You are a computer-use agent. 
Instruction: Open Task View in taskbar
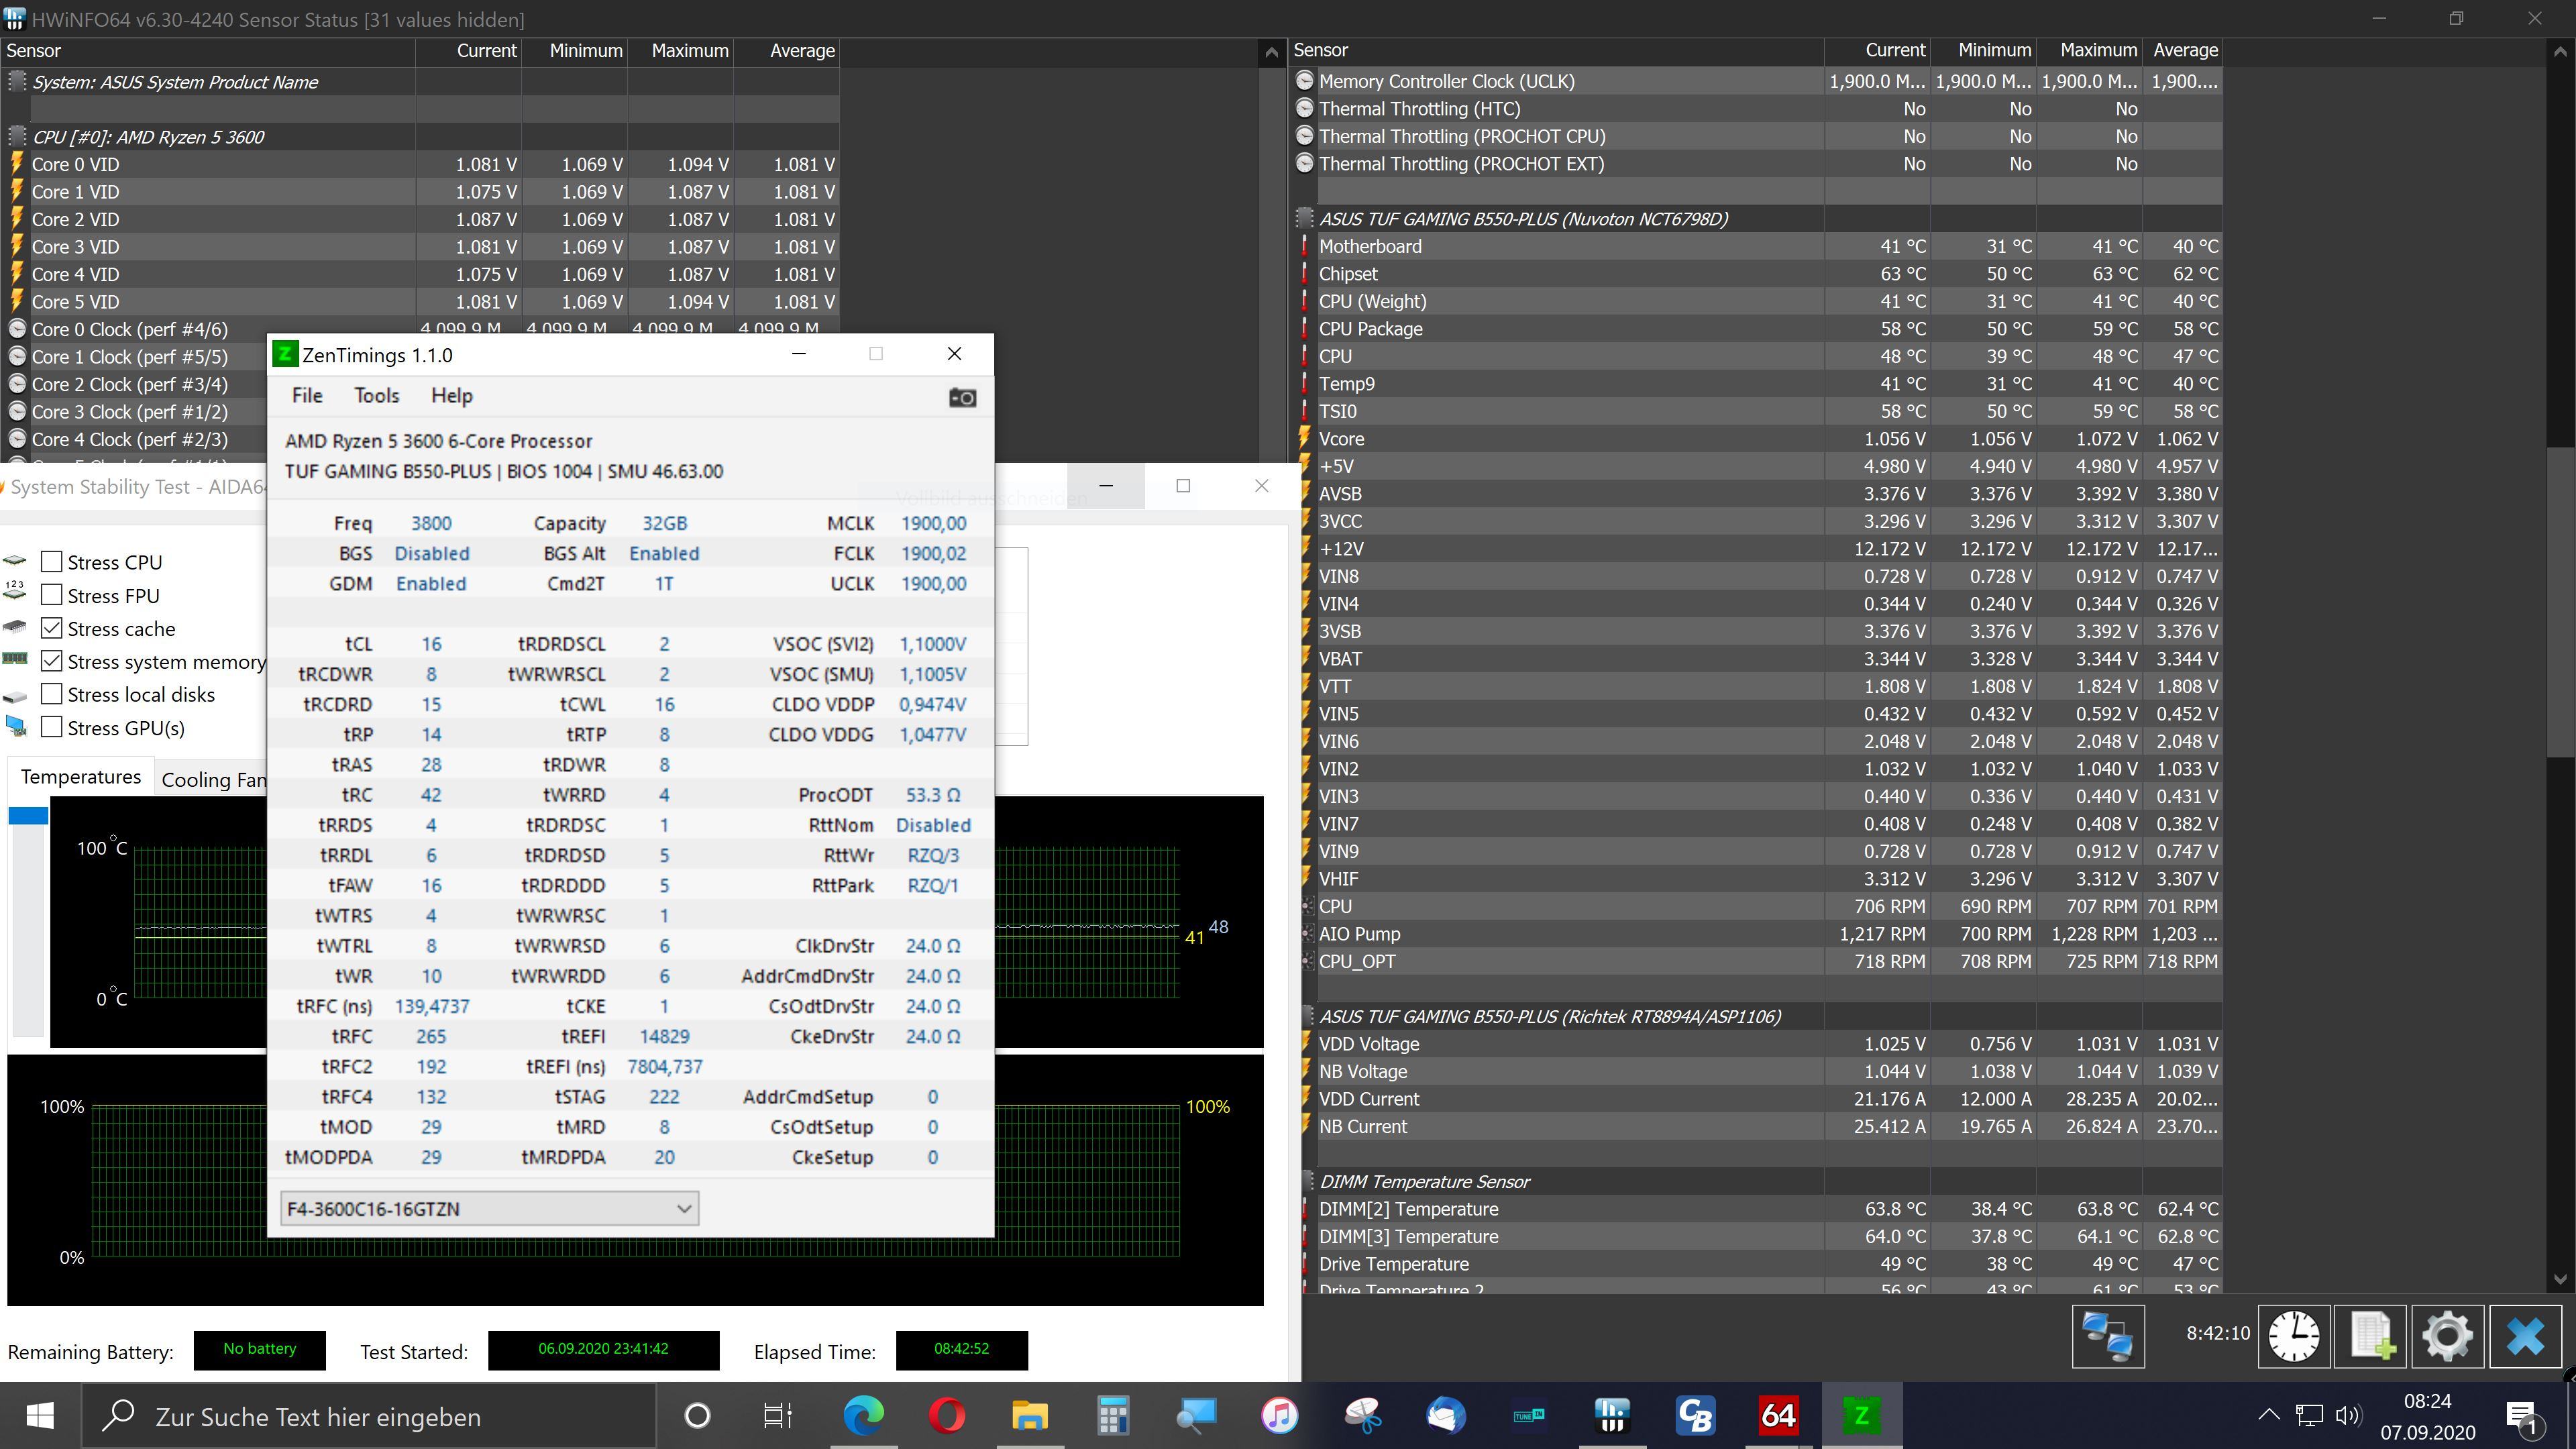[x=777, y=1415]
